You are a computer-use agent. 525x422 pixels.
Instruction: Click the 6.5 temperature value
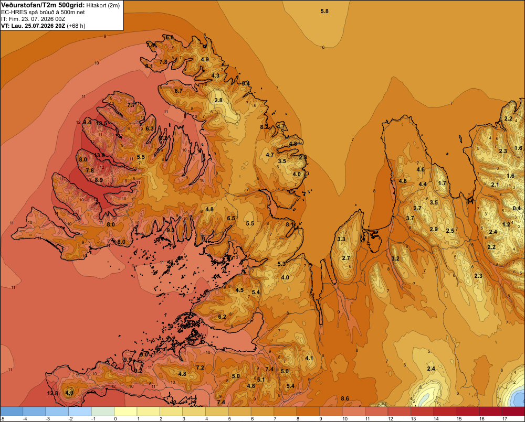231,219
